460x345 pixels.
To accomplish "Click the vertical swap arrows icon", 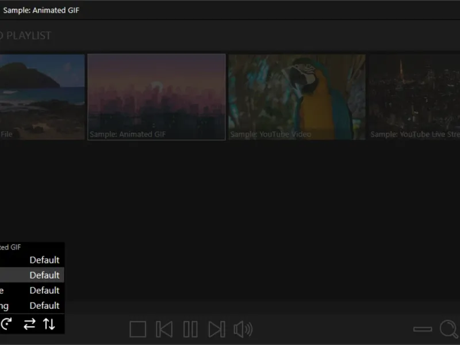I will coord(49,324).
